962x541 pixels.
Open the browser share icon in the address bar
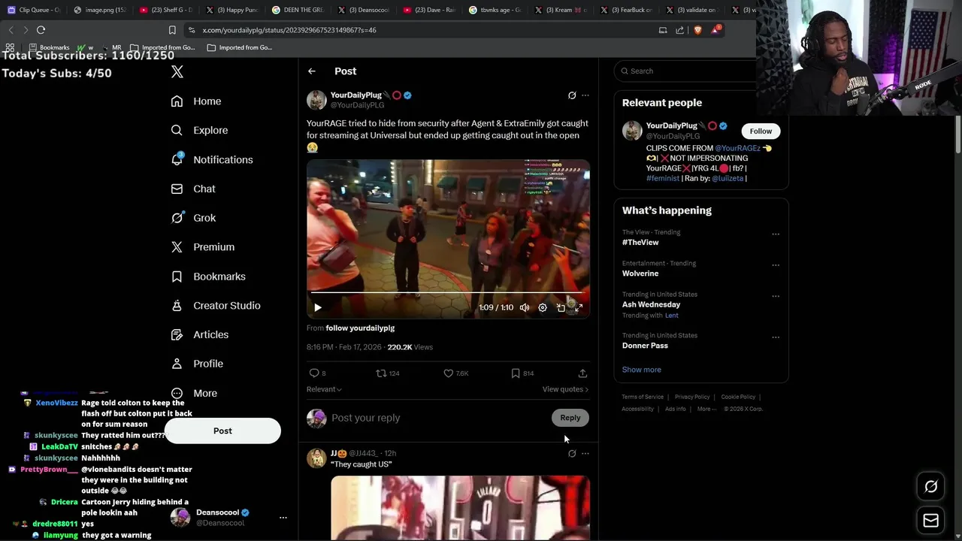680,30
